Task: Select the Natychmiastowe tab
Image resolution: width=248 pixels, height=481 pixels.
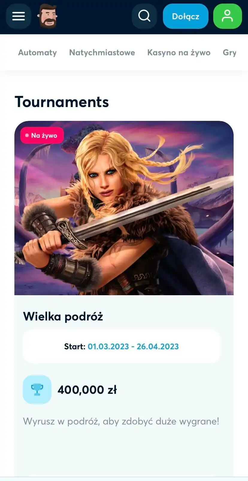Action: pyautogui.click(x=102, y=53)
